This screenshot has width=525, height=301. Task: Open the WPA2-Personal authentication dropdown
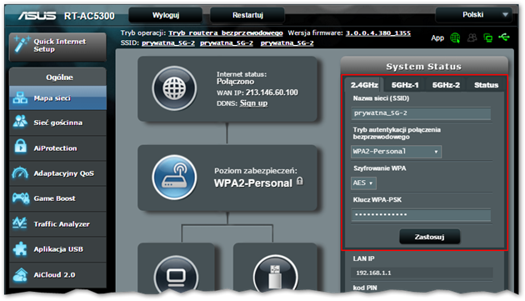(x=396, y=152)
